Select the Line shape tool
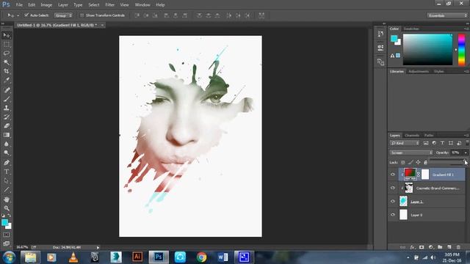The width and height of the screenshot is (470, 264). [x=7, y=190]
